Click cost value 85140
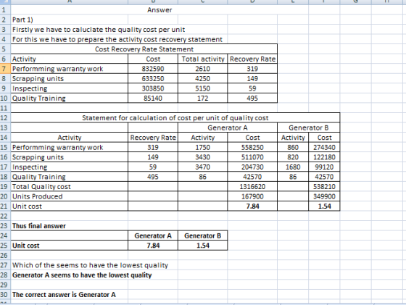Screen dimensions: 406x305 tap(153, 99)
